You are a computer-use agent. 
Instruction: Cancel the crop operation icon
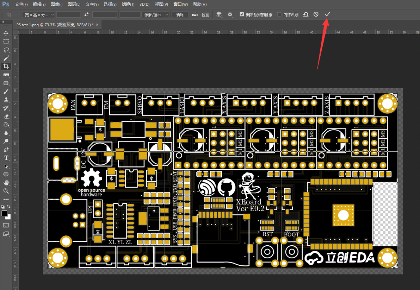click(x=316, y=14)
